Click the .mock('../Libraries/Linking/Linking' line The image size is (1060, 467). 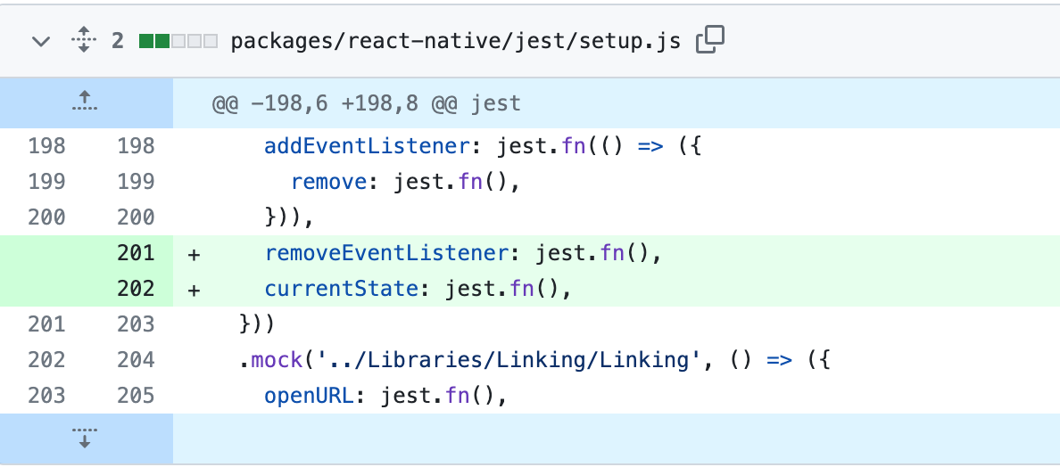coord(534,360)
